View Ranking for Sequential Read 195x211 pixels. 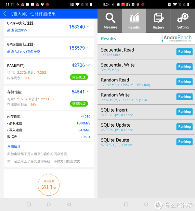[185, 52]
